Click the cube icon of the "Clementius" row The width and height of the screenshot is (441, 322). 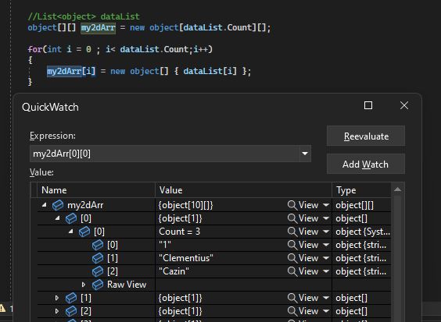pyautogui.click(x=98, y=258)
